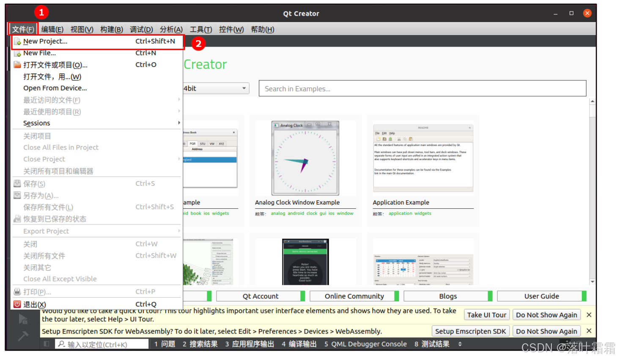Viewport: 617px width, 359px height.
Task: Click the save disk icon beside 保存(S)
Action: (17, 184)
